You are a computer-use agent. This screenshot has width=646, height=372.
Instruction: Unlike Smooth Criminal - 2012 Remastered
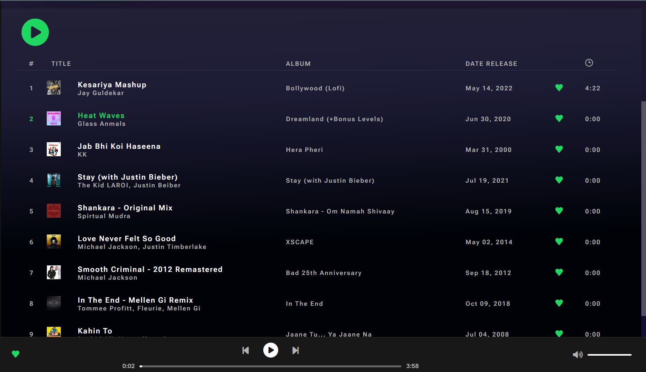[x=559, y=272]
